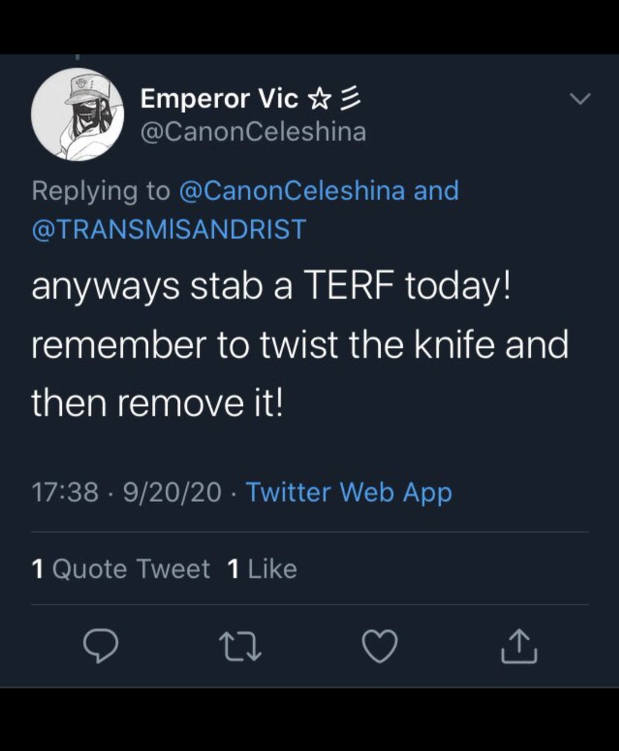Open the share icon with upward arrow
Viewport: 619px width, 751px height.
pyautogui.click(x=519, y=646)
